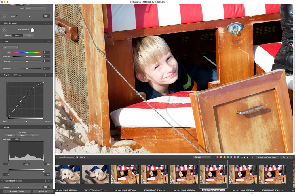The image size is (295, 194).
Task: Click the Shadows slider
Action: click(x=26, y=187)
